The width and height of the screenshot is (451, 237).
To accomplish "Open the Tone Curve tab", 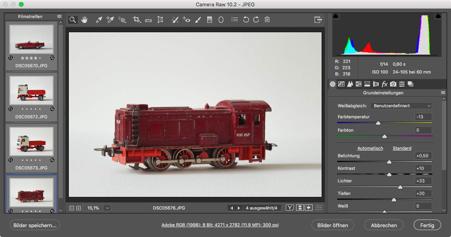I will click(341, 84).
